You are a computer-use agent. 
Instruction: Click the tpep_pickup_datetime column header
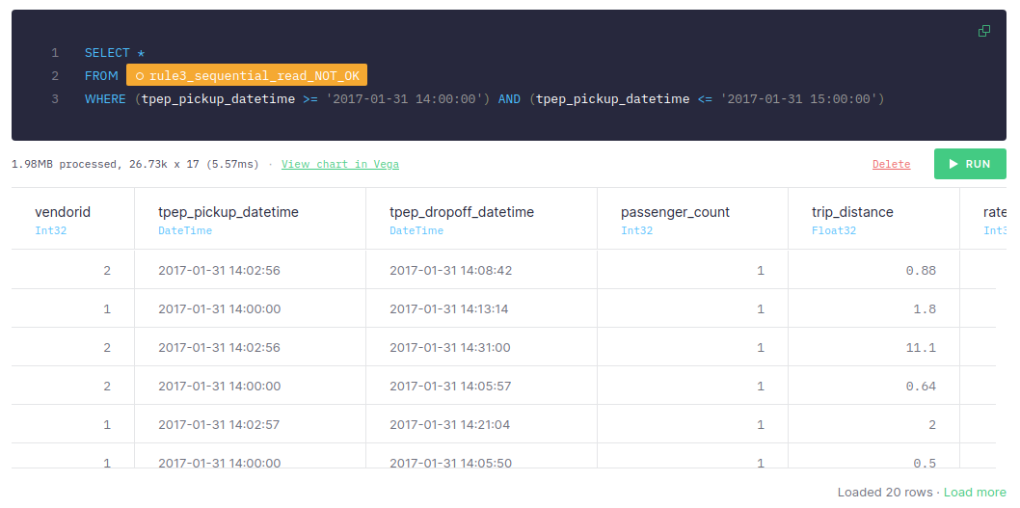(228, 212)
